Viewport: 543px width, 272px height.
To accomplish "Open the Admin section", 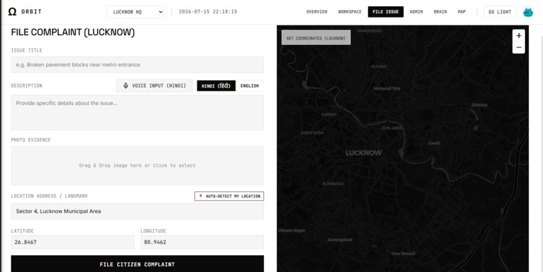I will tap(416, 11).
